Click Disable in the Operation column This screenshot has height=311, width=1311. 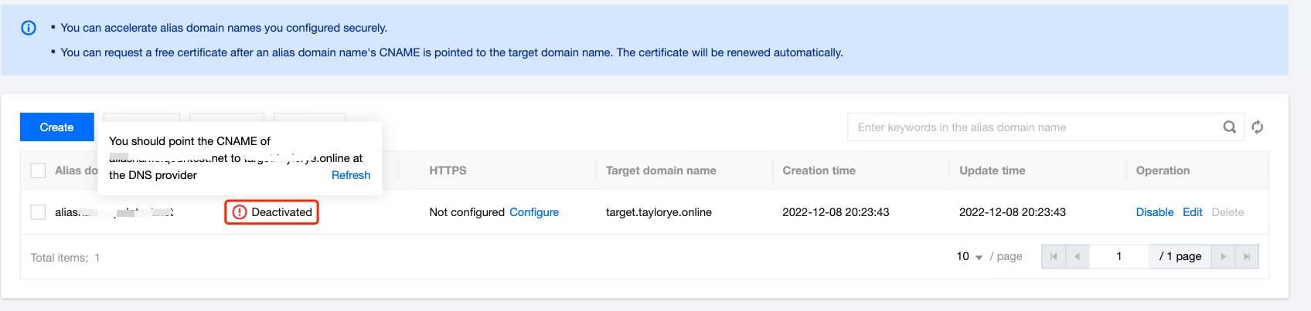click(x=1154, y=212)
